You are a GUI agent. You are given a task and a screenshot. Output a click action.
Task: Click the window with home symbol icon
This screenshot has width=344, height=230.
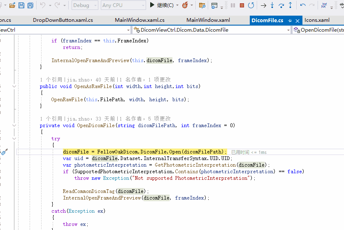coord(214,5)
